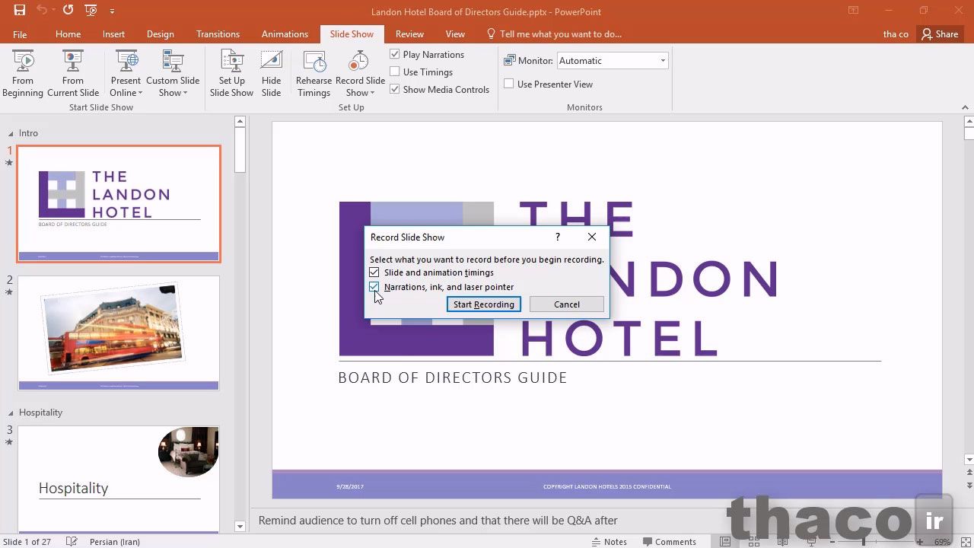Click the Slide 1 of 27 indicator
Screen dimensions: 974x548
(27, 542)
